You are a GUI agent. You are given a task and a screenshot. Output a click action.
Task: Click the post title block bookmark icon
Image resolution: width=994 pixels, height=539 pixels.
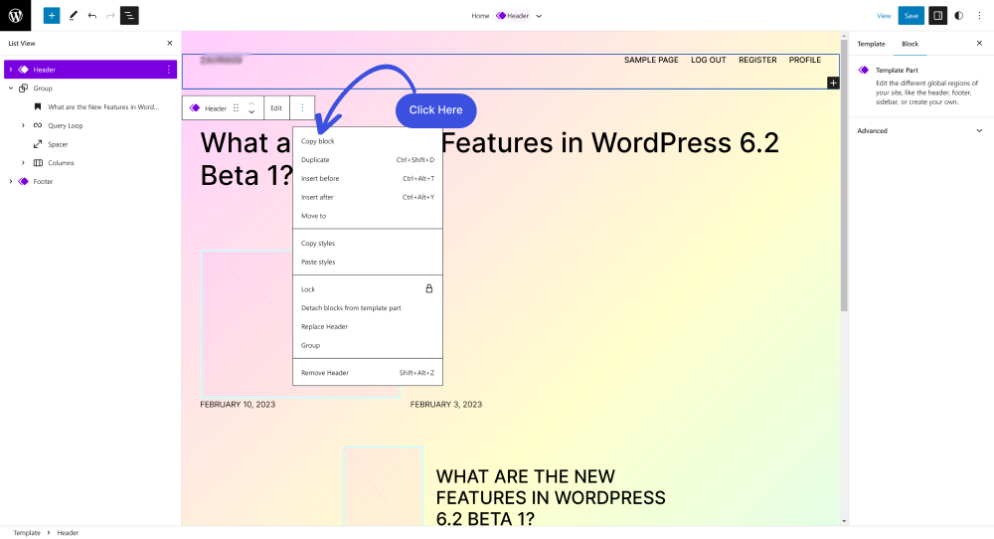coord(38,106)
